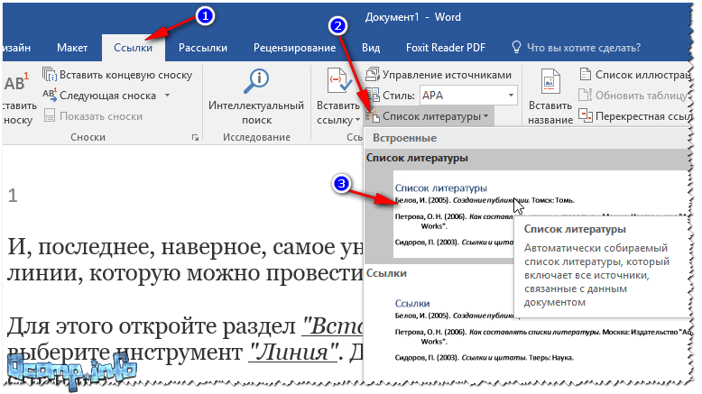Open Управление источниками
This screenshot has width=702, height=394.
pos(439,75)
